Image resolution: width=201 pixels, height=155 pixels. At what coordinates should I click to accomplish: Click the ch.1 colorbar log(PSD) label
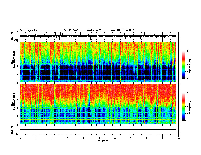190,66
